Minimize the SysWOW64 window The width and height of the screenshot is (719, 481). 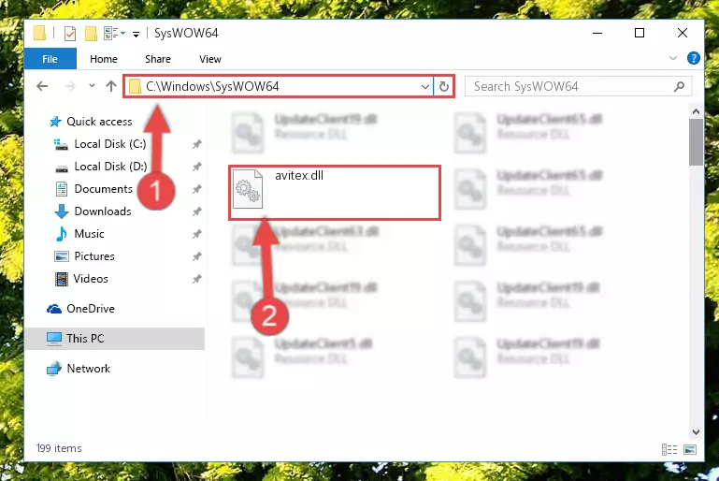point(597,33)
